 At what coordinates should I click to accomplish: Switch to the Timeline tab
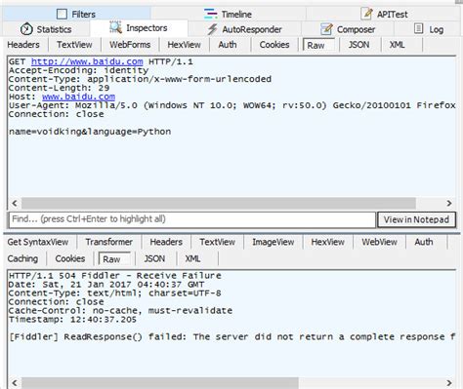click(228, 14)
